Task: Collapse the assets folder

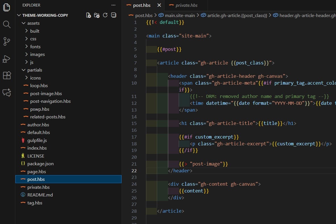Action: pyautogui.click(x=24, y=23)
